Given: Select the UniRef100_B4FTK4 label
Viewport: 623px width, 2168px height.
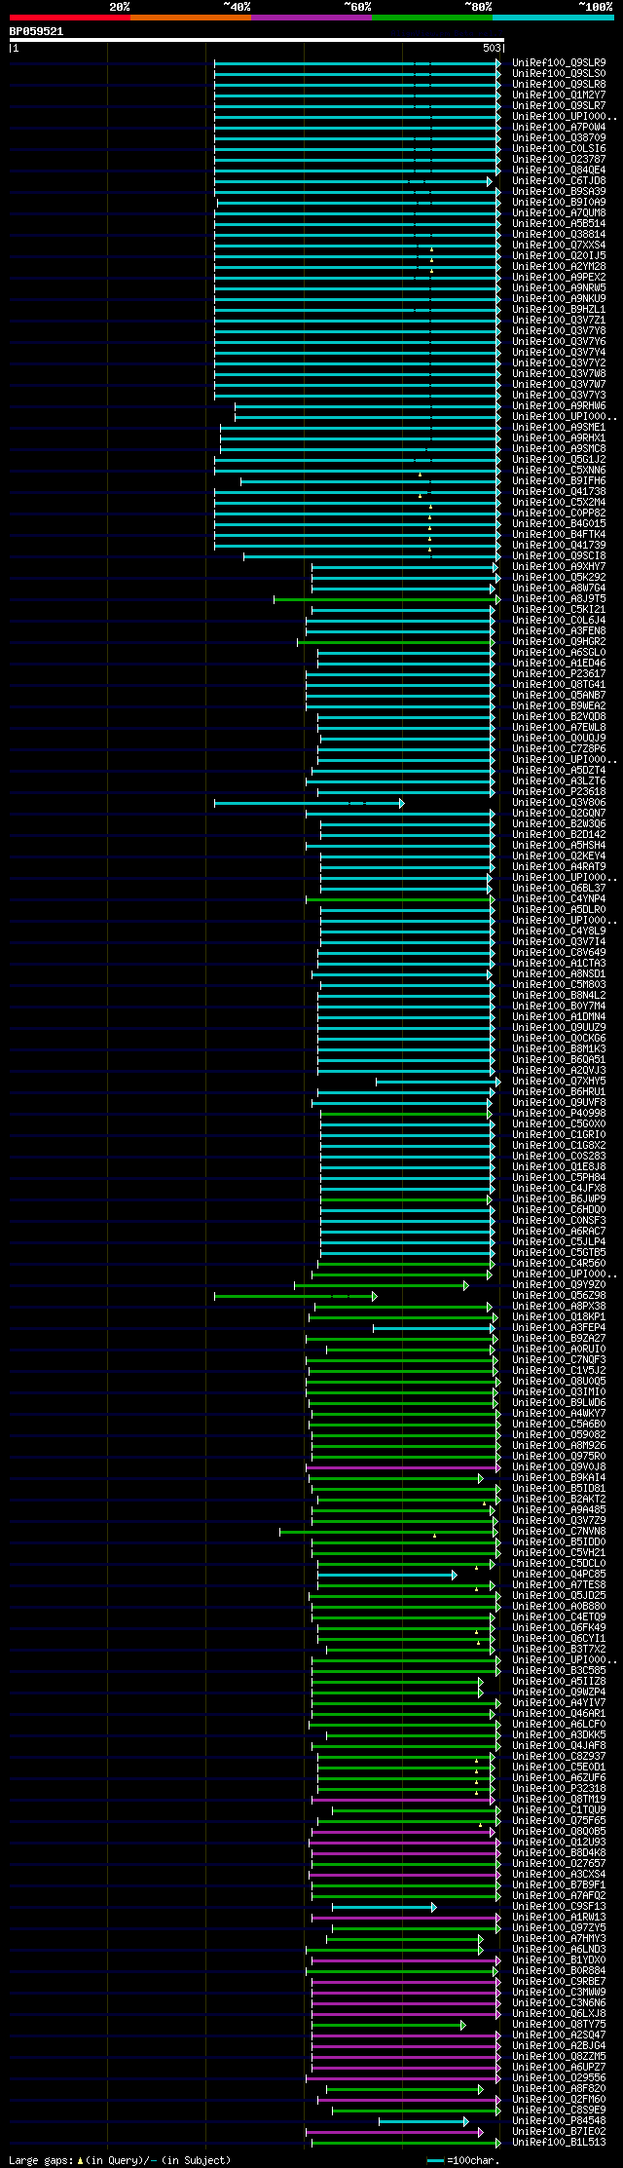Looking at the screenshot, I should pyautogui.click(x=559, y=534).
